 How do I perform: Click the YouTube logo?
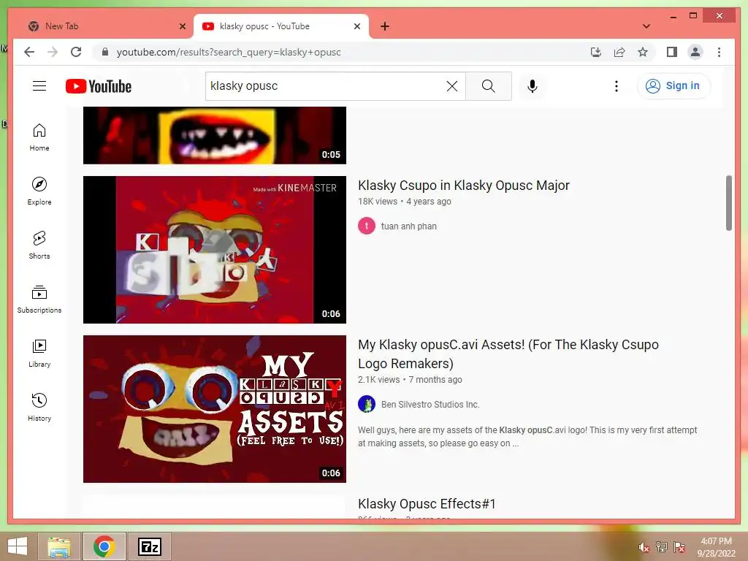[99, 86]
